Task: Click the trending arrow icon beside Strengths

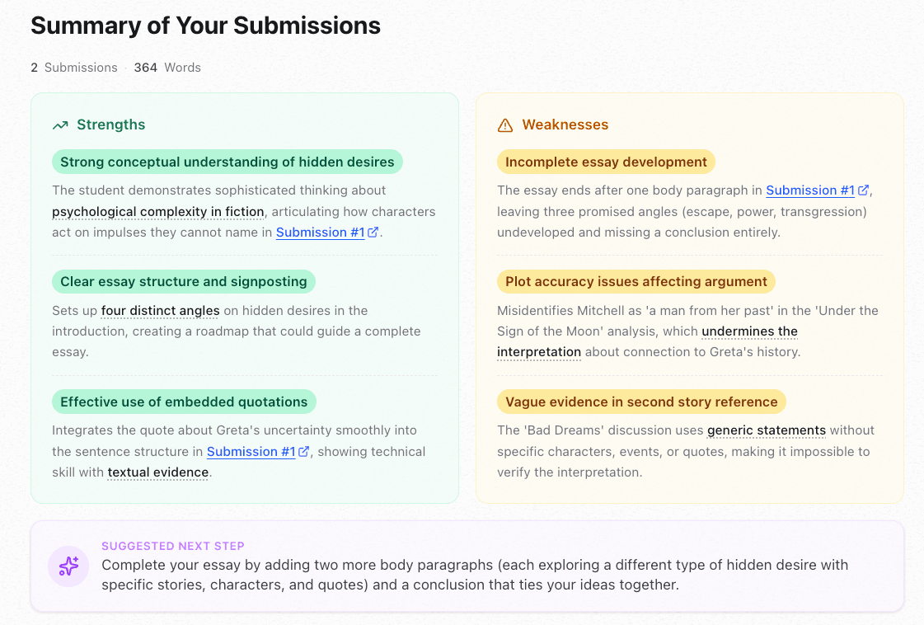Action: 60,125
